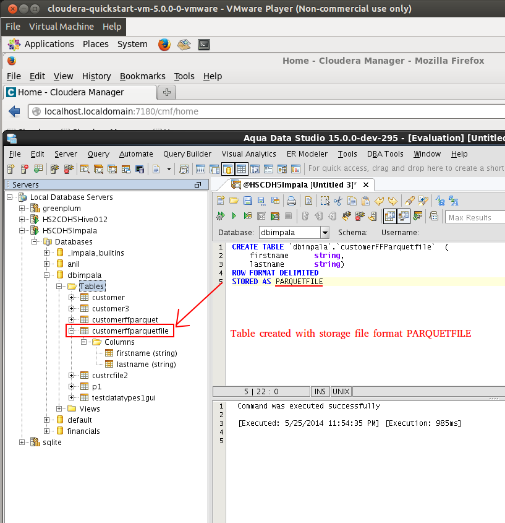Click the Print icon in editor toolbar
Screen dimensions: 505x523
[x=292, y=201]
